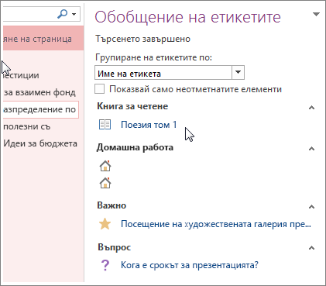Open 'Кога е срокът за презентацията?' link

[x=190, y=265]
